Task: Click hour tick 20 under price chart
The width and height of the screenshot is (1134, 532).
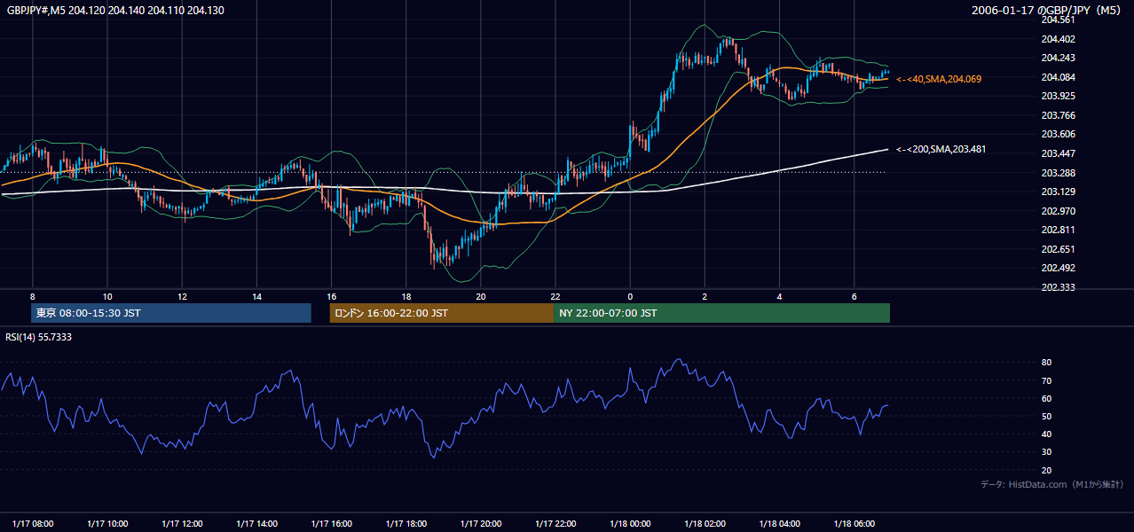Action: click(x=480, y=296)
